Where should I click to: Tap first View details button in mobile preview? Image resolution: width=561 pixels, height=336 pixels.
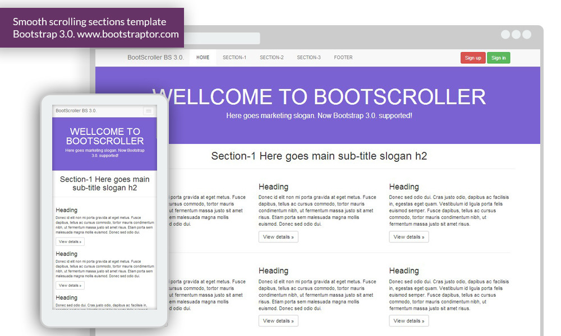tap(70, 242)
